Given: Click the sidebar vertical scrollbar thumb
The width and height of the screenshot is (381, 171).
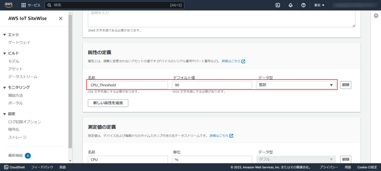Looking at the screenshot, I should click(x=70, y=81).
